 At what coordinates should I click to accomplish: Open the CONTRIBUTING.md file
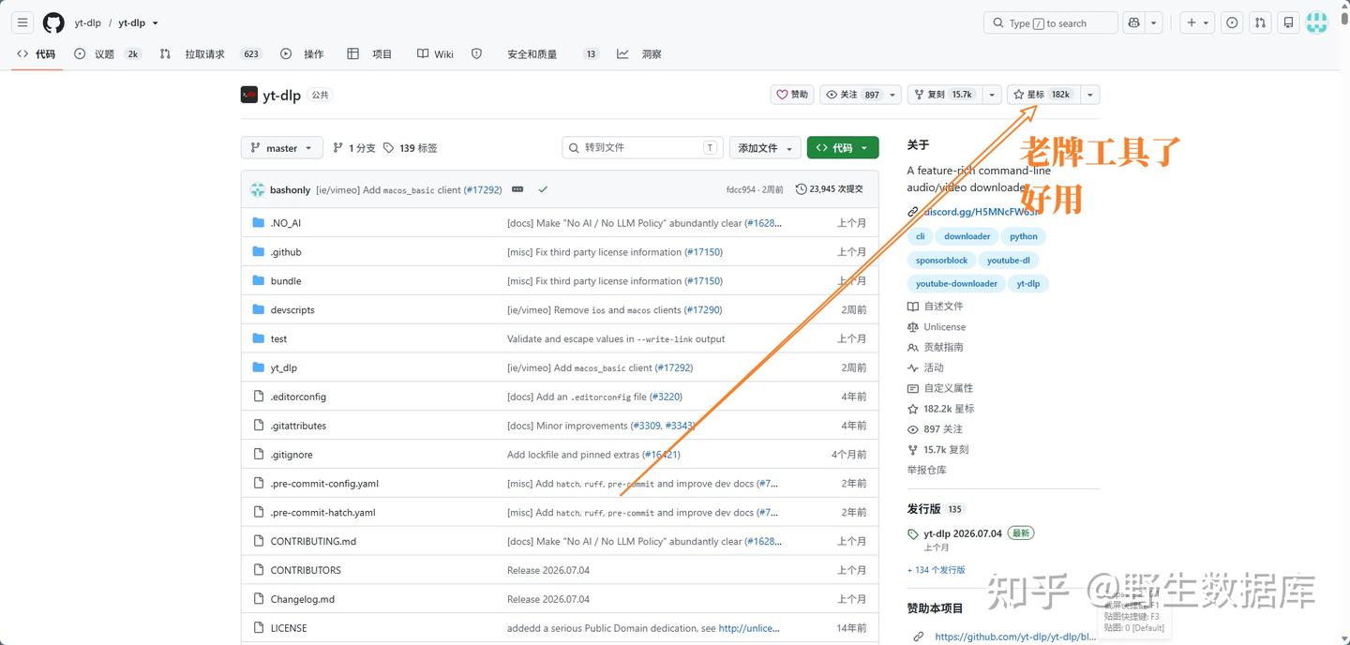313,541
